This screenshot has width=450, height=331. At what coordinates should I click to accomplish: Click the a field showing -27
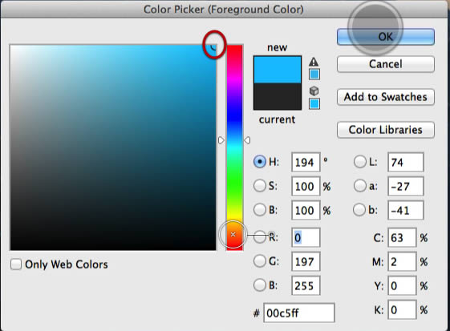(406, 187)
